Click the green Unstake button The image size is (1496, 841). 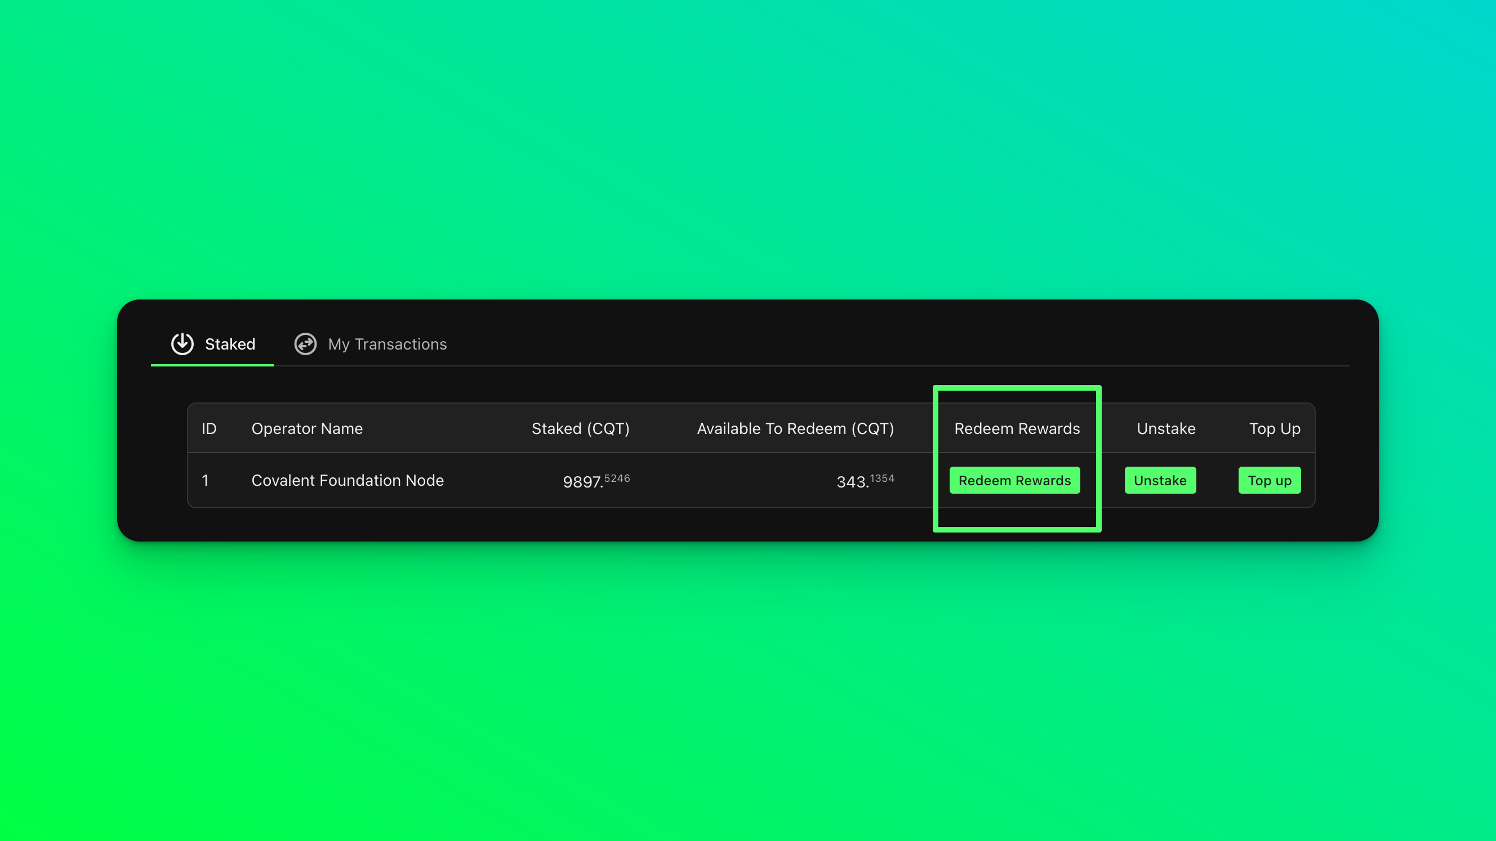pos(1160,481)
